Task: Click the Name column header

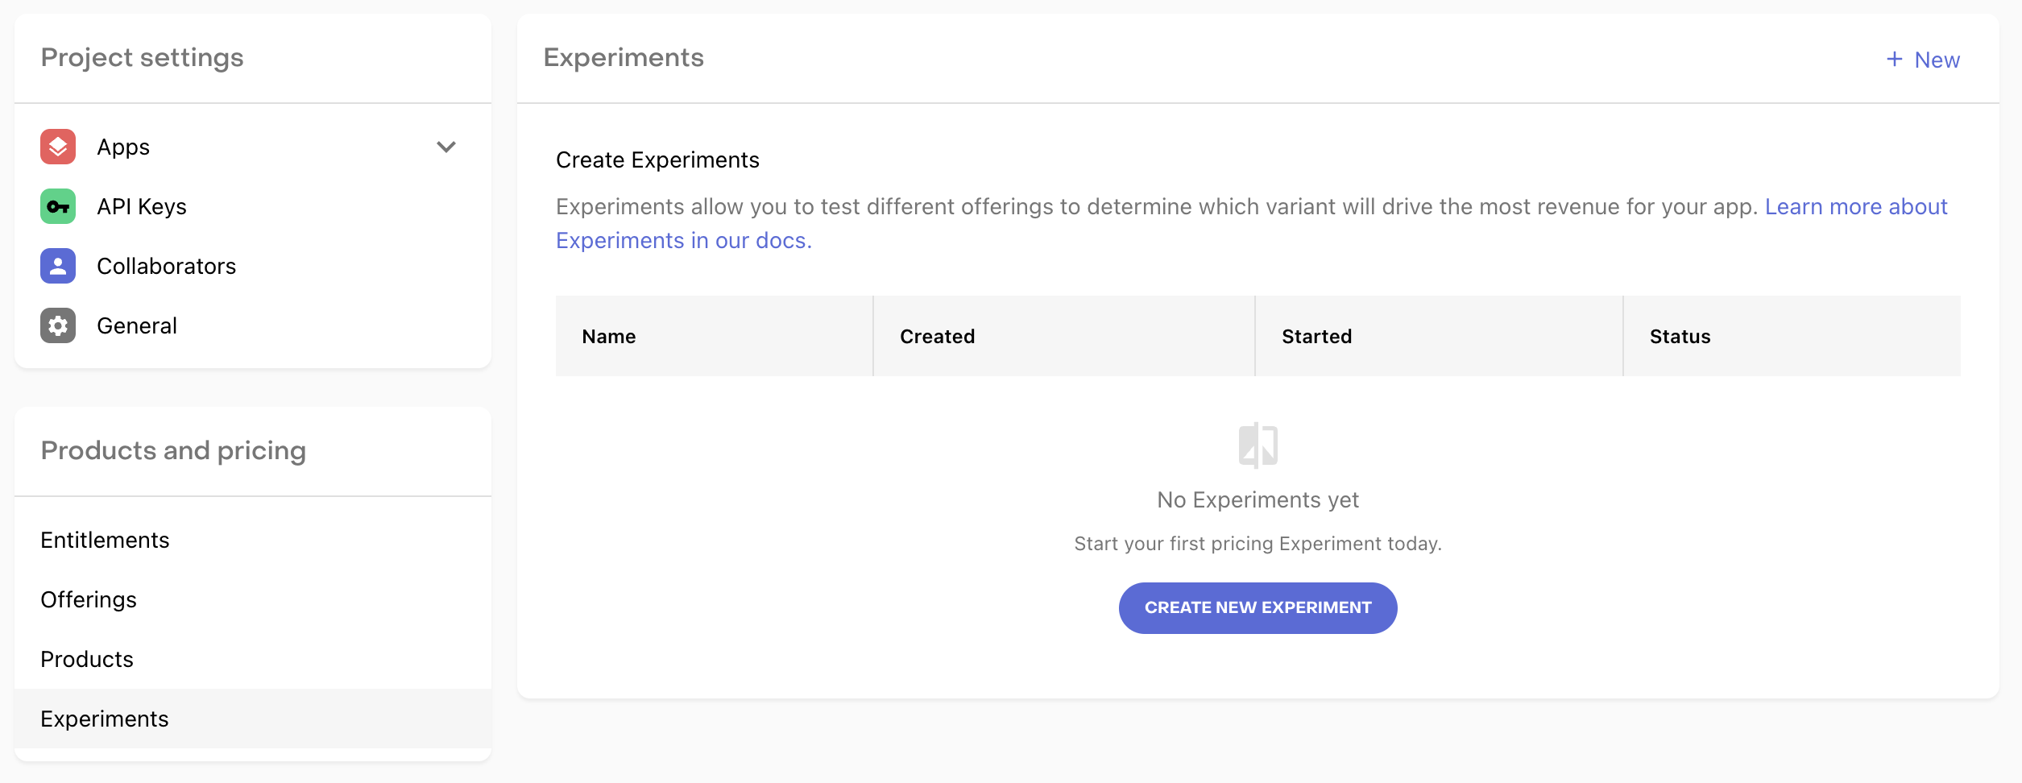Action: [x=609, y=336]
